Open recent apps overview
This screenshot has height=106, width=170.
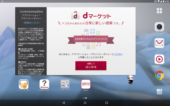[x=107, y=103]
